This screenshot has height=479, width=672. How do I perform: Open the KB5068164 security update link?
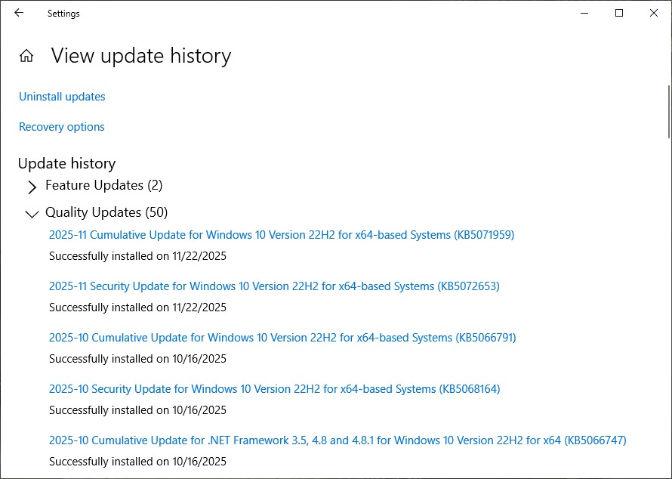274,389
